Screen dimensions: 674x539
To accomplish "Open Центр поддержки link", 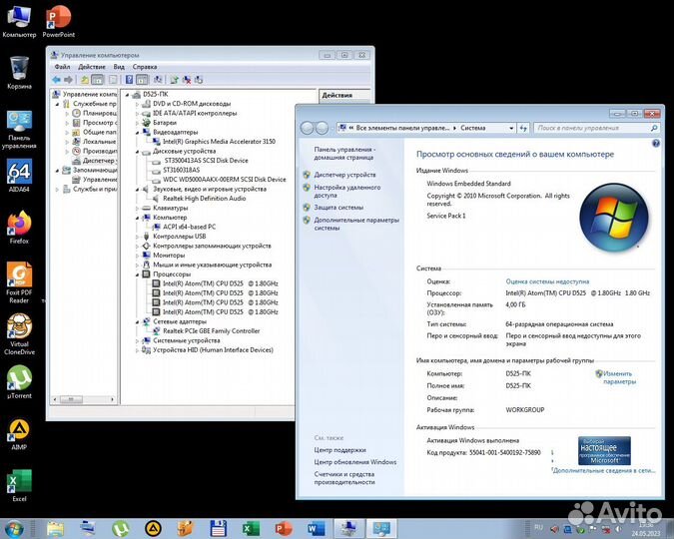I will pos(340,449).
